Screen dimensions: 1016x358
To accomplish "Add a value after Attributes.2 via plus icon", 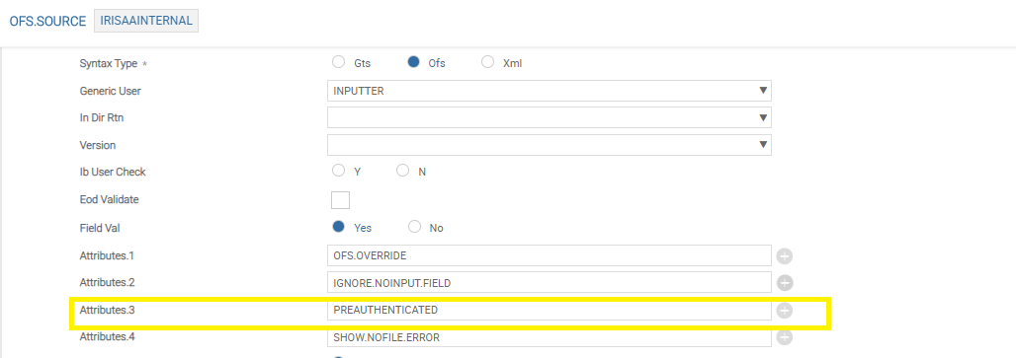I will tap(784, 283).
